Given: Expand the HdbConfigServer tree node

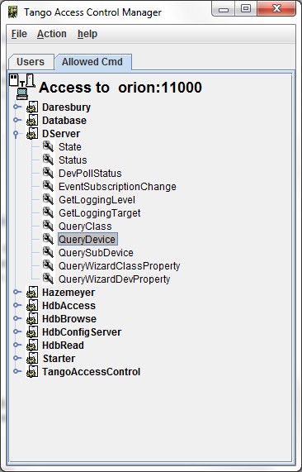Looking at the screenshot, I should tap(17, 331).
